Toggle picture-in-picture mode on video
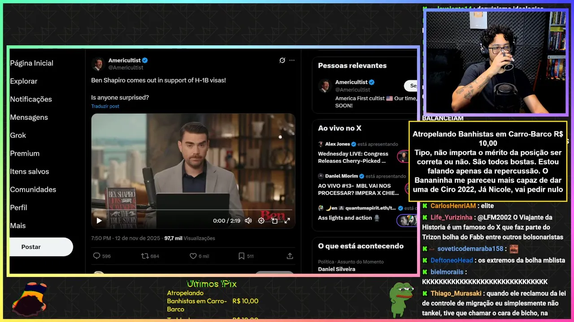574x322 pixels. (x=274, y=220)
